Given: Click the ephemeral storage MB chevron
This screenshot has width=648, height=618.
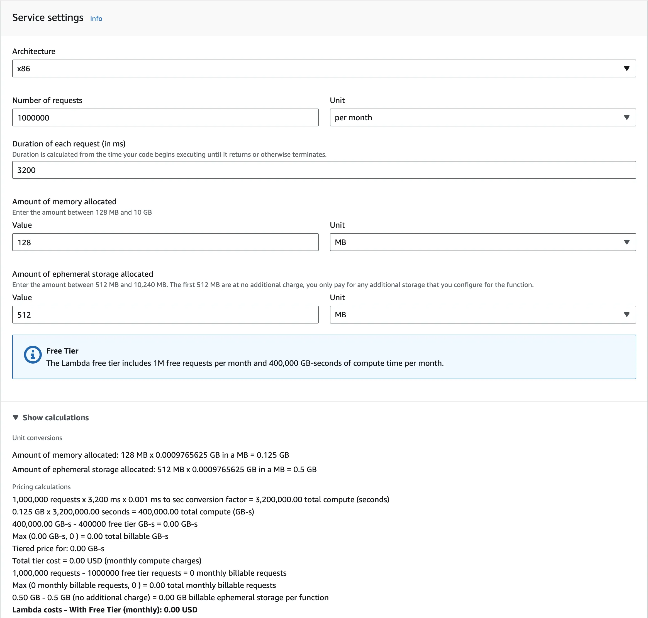Looking at the screenshot, I should 627,315.
